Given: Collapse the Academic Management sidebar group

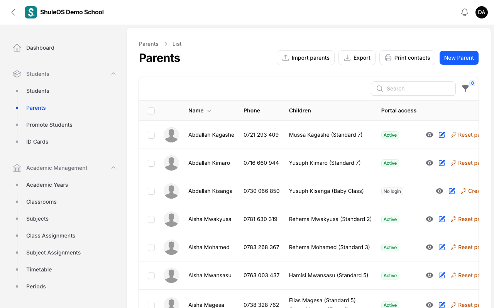Looking at the screenshot, I should pos(113,168).
